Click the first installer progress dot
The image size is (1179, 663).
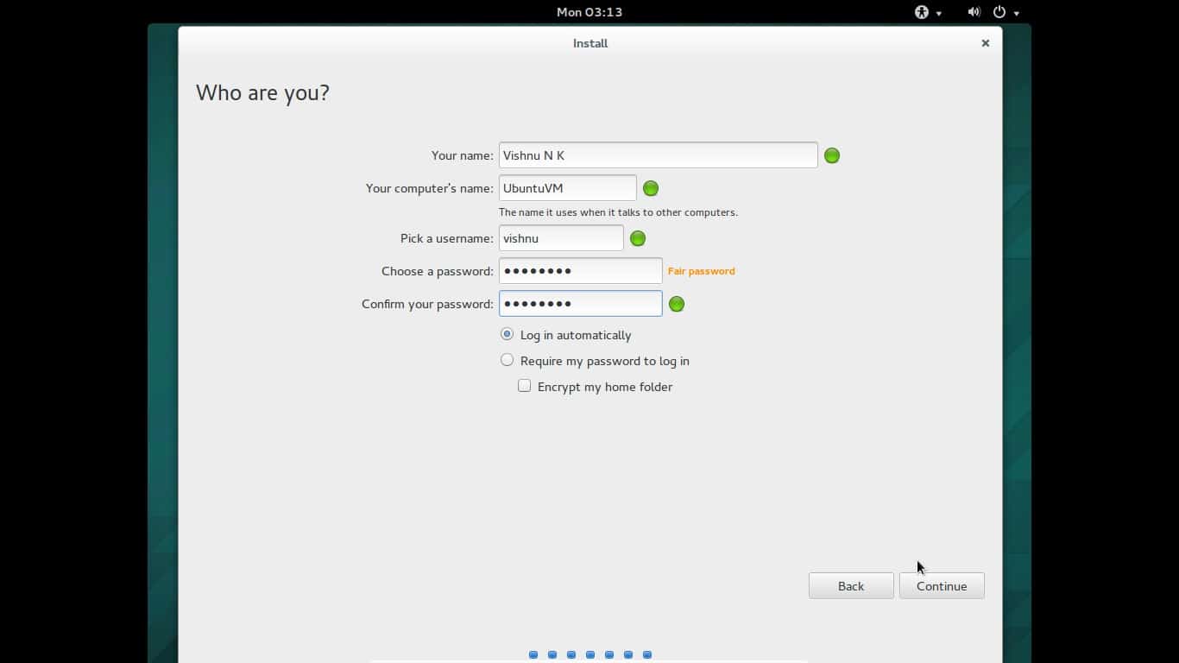[533, 655]
